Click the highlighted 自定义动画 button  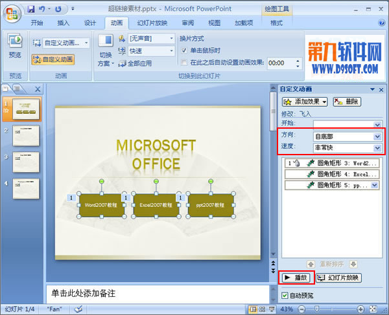click(x=53, y=60)
